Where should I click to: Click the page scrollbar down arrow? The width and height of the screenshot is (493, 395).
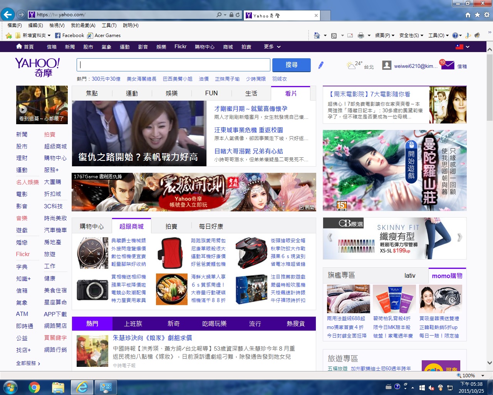pyautogui.click(x=490, y=363)
